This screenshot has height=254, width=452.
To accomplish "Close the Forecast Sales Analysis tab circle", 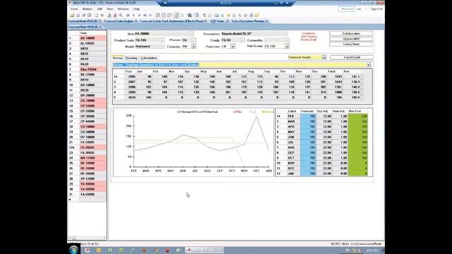I will click(136, 21).
